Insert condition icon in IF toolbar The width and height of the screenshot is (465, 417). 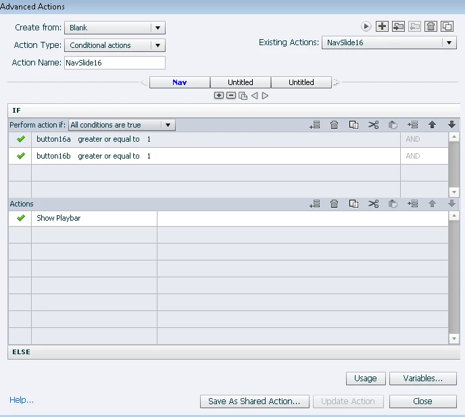(x=412, y=125)
